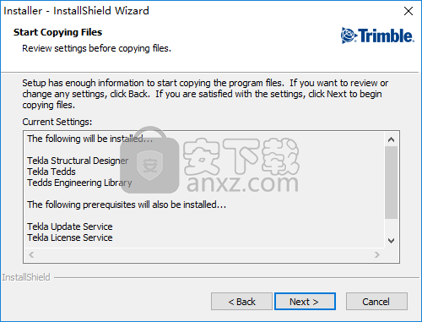Screen dimensions: 422x322
Task: Click the scroll up arrow in settings list
Action: [x=391, y=139]
